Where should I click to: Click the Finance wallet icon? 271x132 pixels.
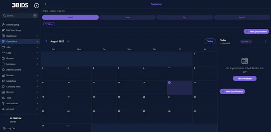pos(3,58)
